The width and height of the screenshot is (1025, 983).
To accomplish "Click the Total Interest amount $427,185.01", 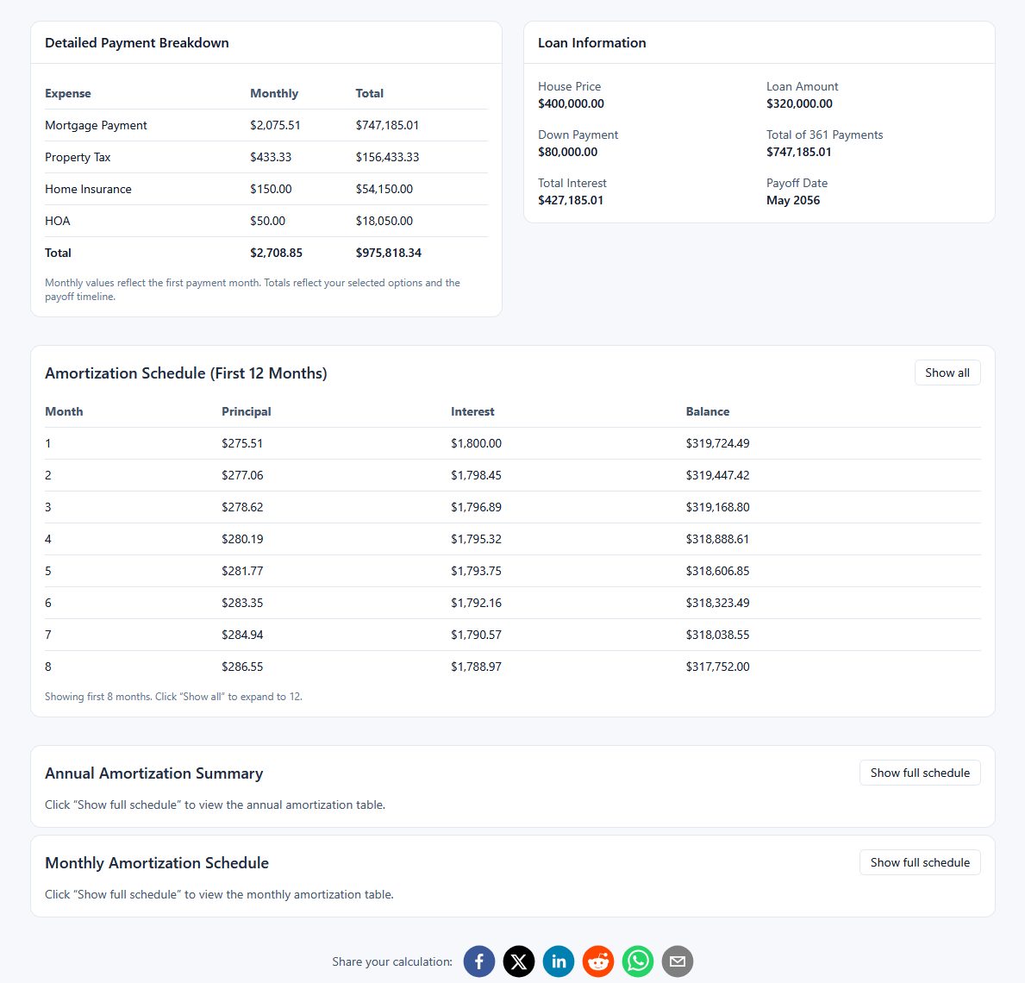I will click(570, 200).
